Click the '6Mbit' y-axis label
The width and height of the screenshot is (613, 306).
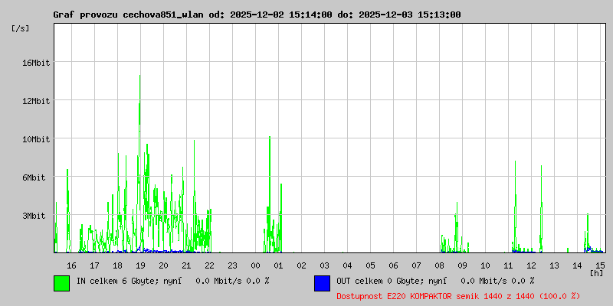(34, 177)
